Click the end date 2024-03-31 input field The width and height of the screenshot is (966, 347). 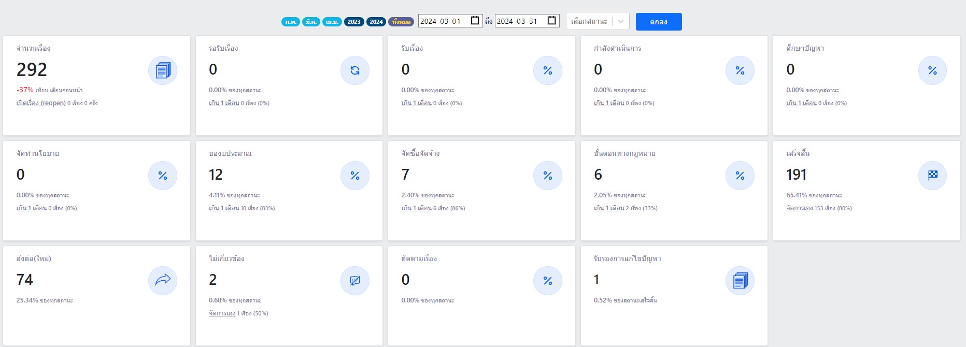point(518,21)
